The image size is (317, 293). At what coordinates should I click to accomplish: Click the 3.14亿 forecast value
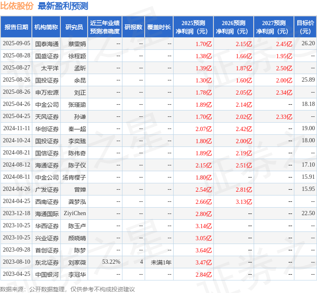point(204,226)
